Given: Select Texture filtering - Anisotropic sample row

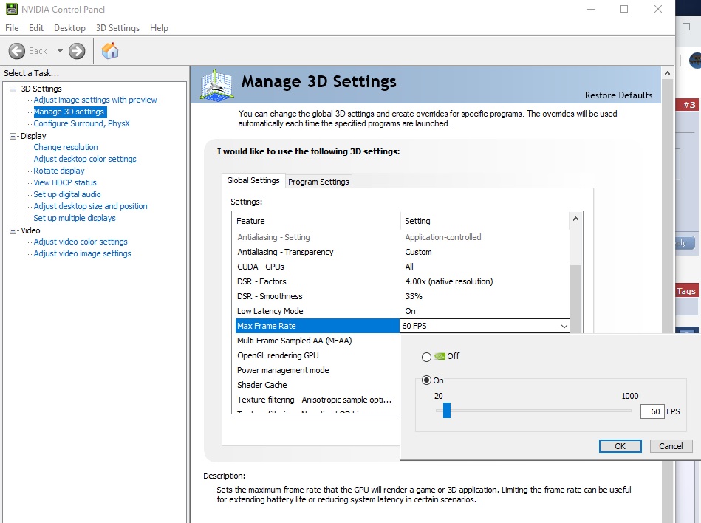Looking at the screenshot, I should [x=318, y=400].
